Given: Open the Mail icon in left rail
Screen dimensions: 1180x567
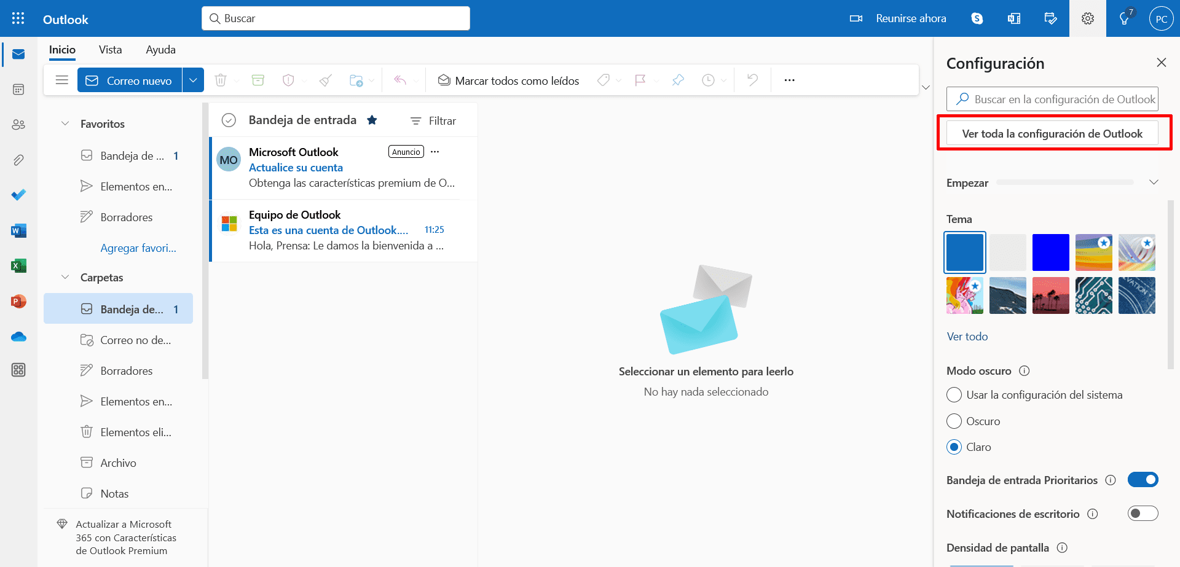Looking at the screenshot, I should coord(18,55).
